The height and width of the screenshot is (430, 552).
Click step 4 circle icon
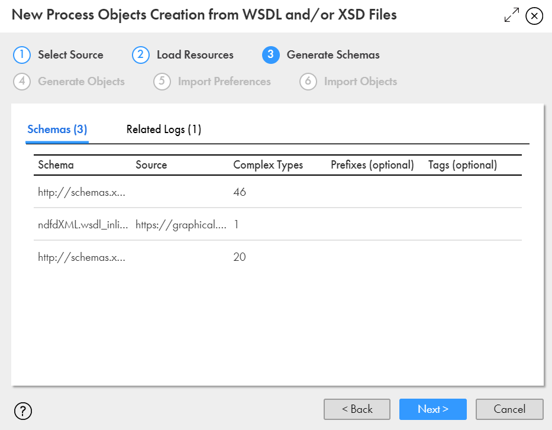tap(22, 82)
